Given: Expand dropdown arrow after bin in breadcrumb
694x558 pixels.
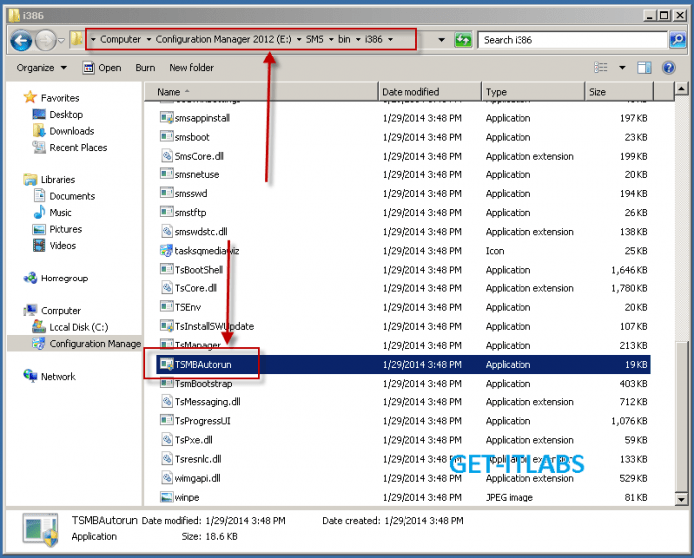Looking at the screenshot, I should tap(358, 39).
